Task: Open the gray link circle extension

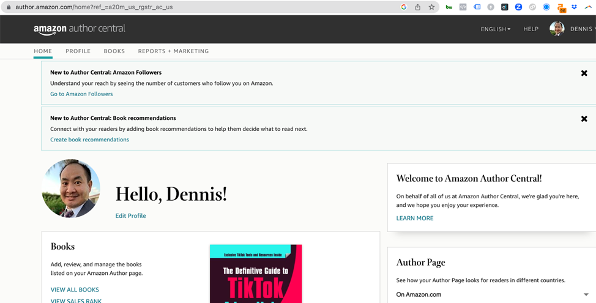Action: (x=532, y=7)
